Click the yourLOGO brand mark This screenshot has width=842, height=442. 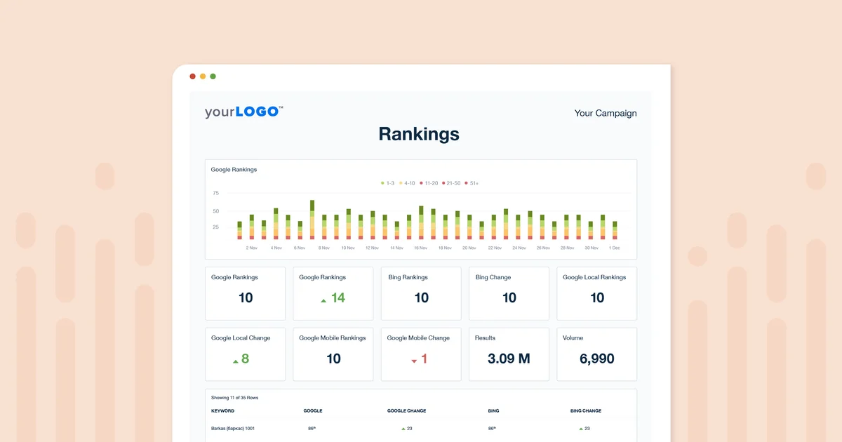[x=241, y=111]
